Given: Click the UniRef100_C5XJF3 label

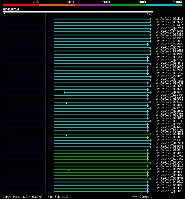Looking at the screenshot, I should click(x=169, y=140).
